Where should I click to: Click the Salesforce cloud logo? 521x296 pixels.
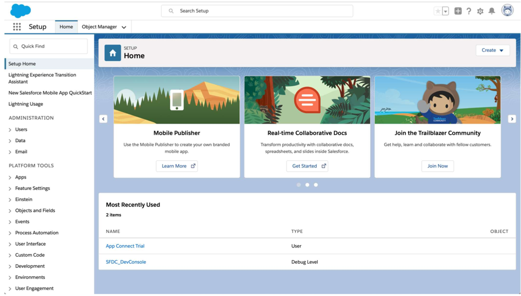point(20,11)
